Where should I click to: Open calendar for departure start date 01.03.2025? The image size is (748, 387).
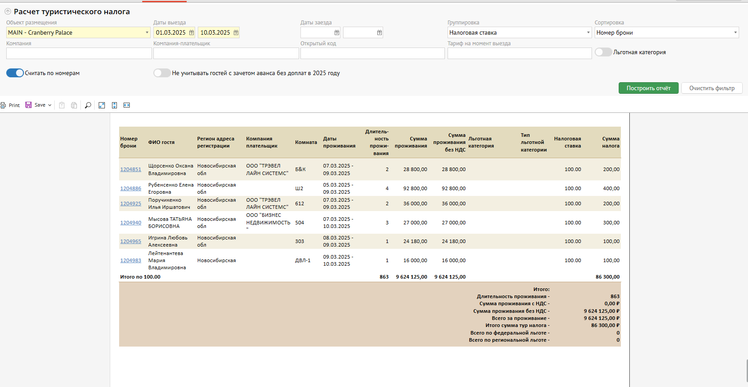point(192,32)
